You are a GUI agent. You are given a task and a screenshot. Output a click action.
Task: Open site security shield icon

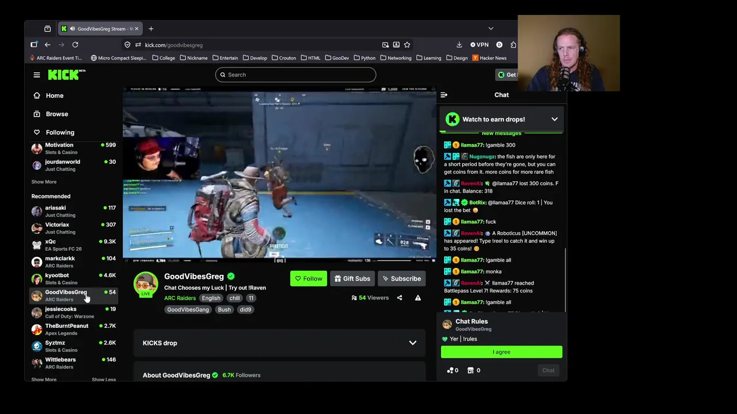[127, 45]
